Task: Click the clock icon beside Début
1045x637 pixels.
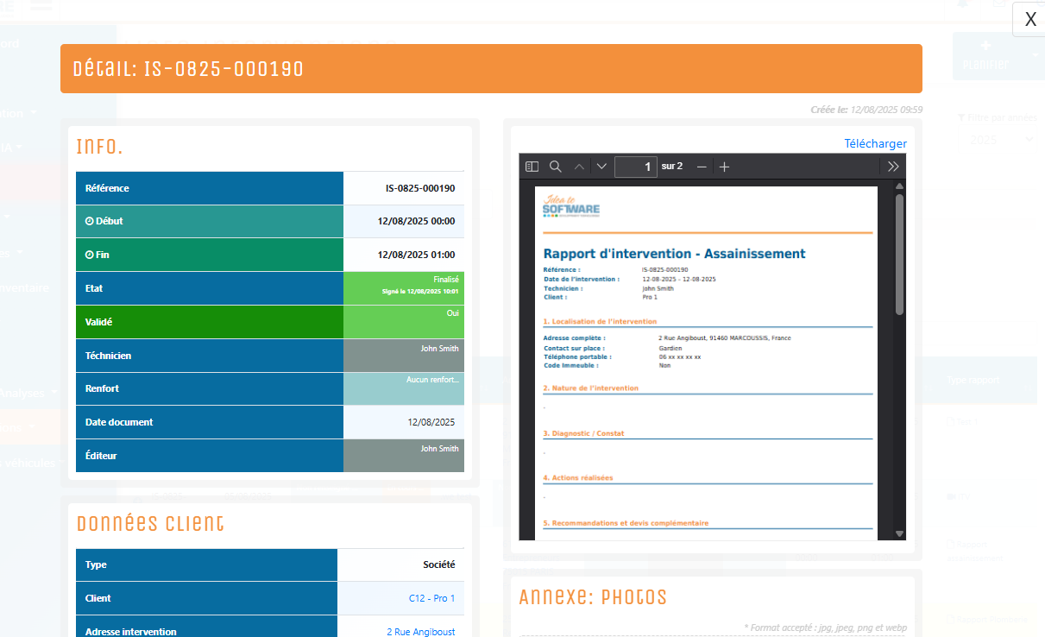Action: (x=90, y=222)
